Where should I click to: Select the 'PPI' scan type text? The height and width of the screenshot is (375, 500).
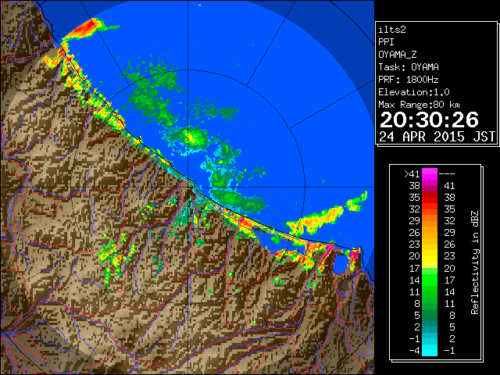click(x=386, y=42)
